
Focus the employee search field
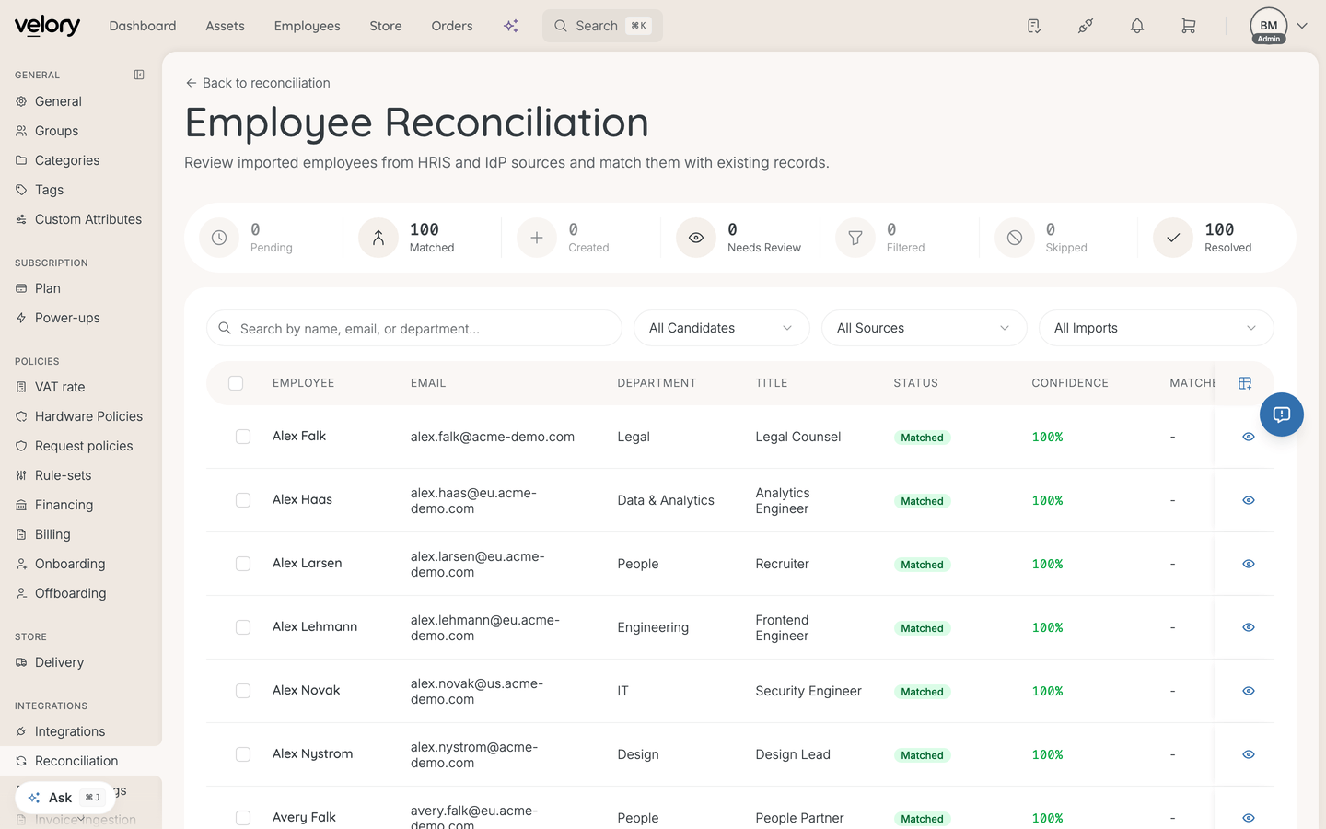pos(414,328)
